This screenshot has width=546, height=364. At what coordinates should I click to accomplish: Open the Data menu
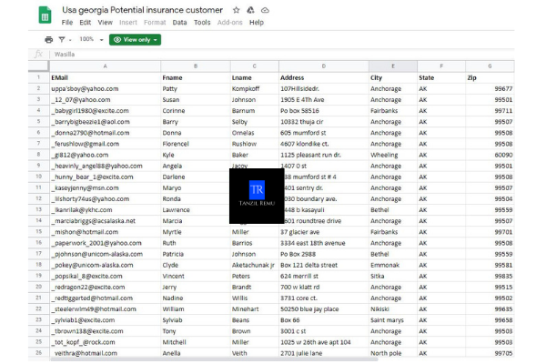179,22
